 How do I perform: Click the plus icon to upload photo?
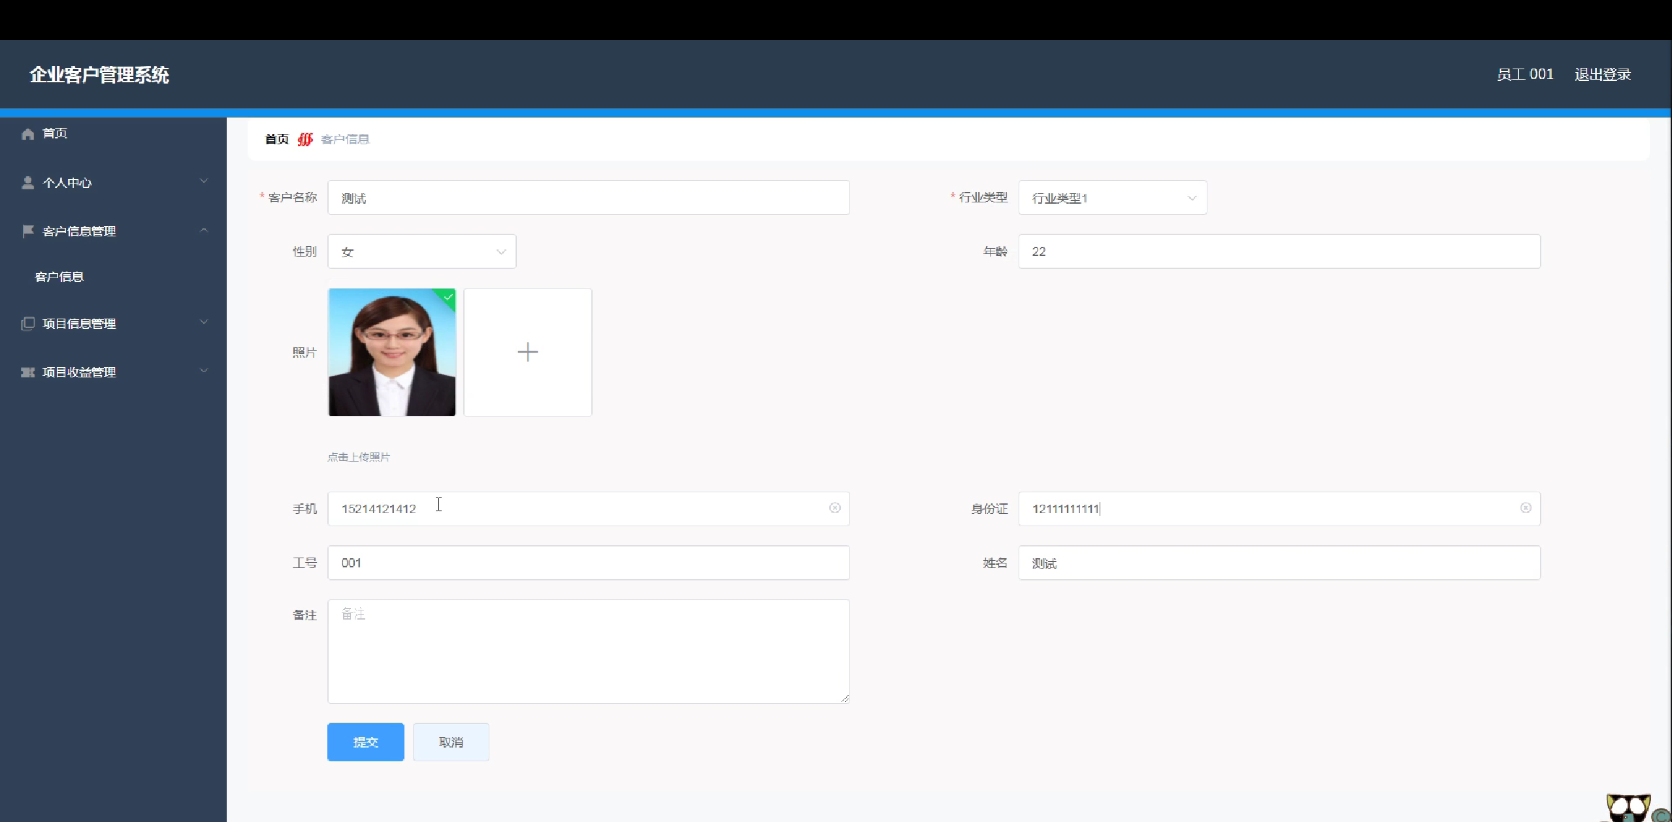click(x=527, y=353)
